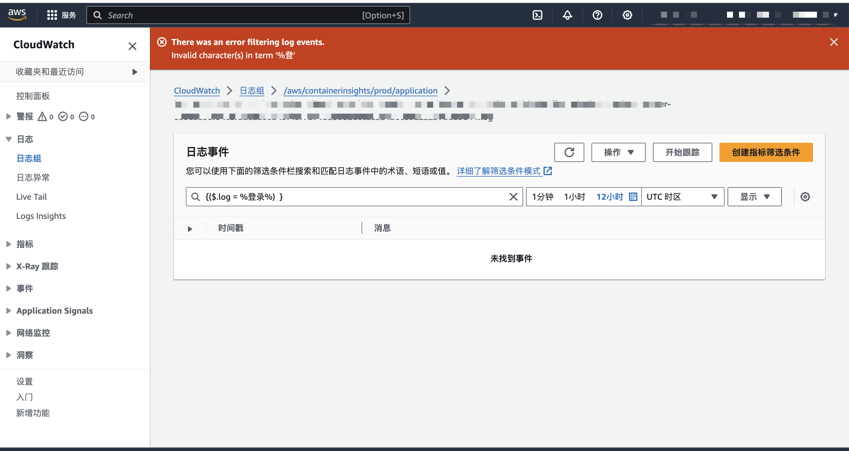Click the magnifier icon in the filter bar
Screen dimensions: 849x451
(x=195, y=197)
